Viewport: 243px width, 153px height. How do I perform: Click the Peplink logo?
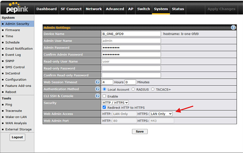17,8
